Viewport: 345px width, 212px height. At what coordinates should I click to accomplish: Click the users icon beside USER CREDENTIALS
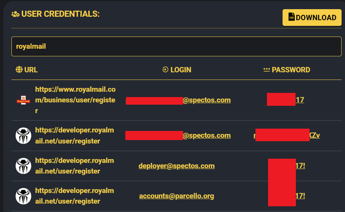15,14
